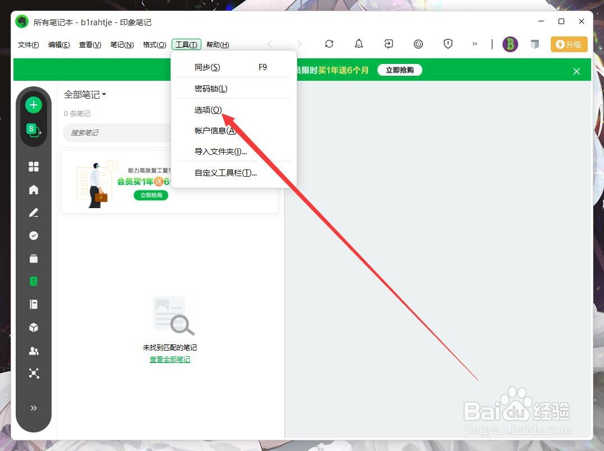
Task: Open the 查看全部笔记 link
Action: (169, 358)
